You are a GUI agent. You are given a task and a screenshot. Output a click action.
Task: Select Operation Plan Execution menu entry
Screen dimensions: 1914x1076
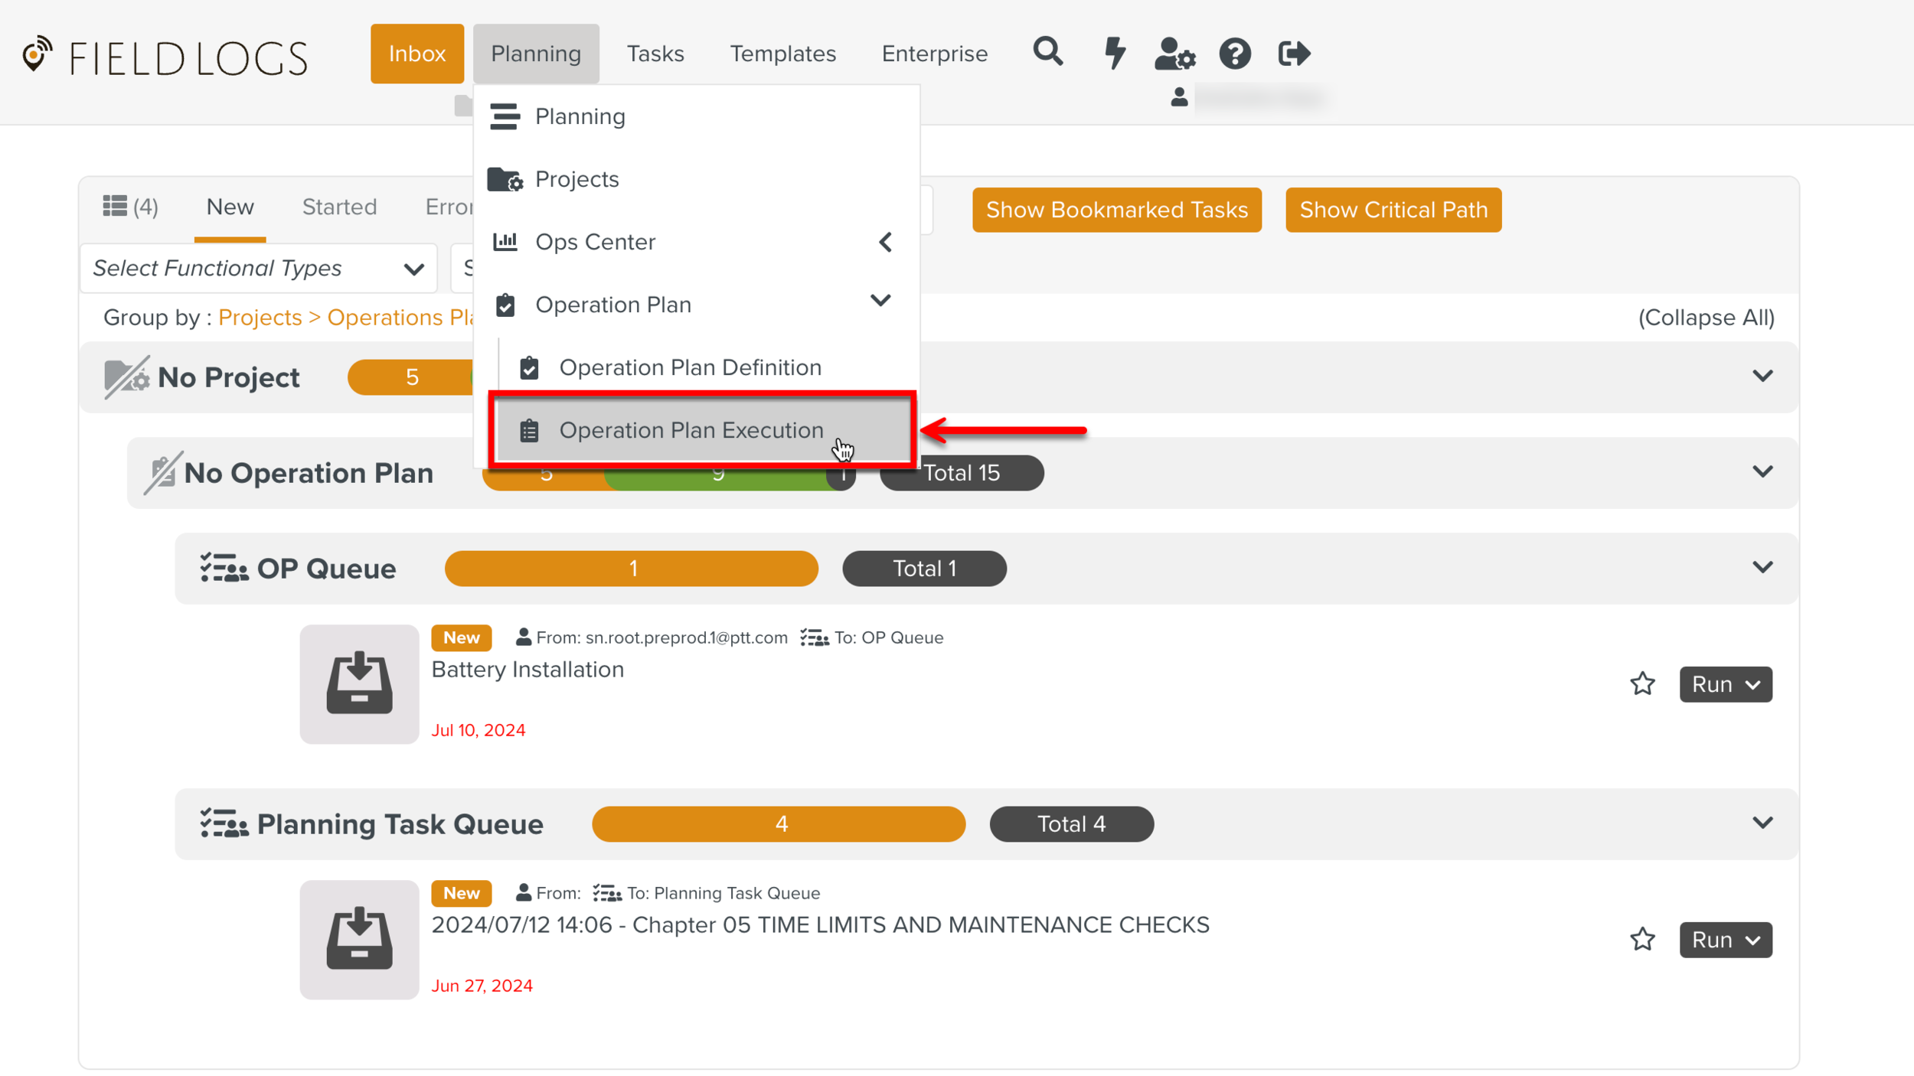690,430
